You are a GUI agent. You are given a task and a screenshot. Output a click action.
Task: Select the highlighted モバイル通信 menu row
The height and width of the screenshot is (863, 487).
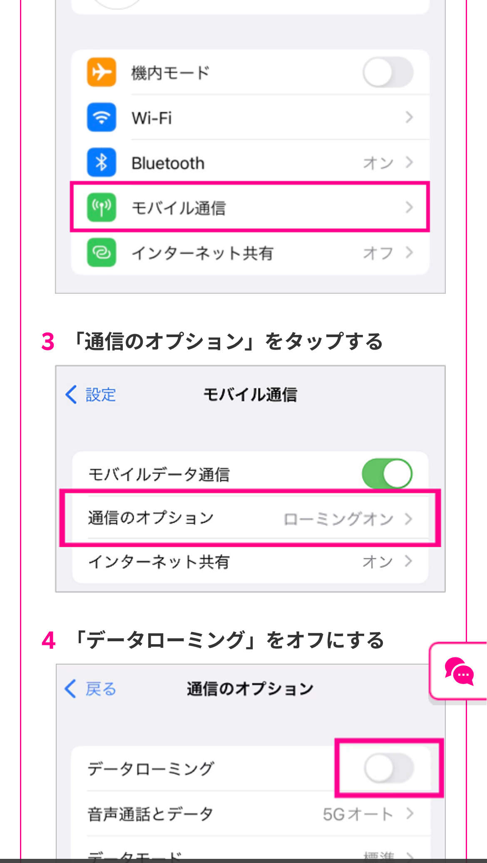[250, 207]
